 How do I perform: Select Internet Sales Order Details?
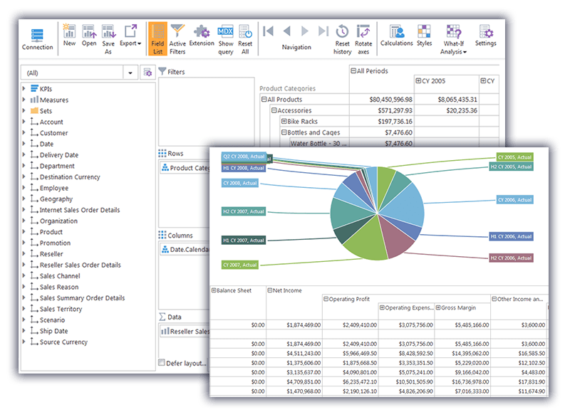click(x=80, y=210)
